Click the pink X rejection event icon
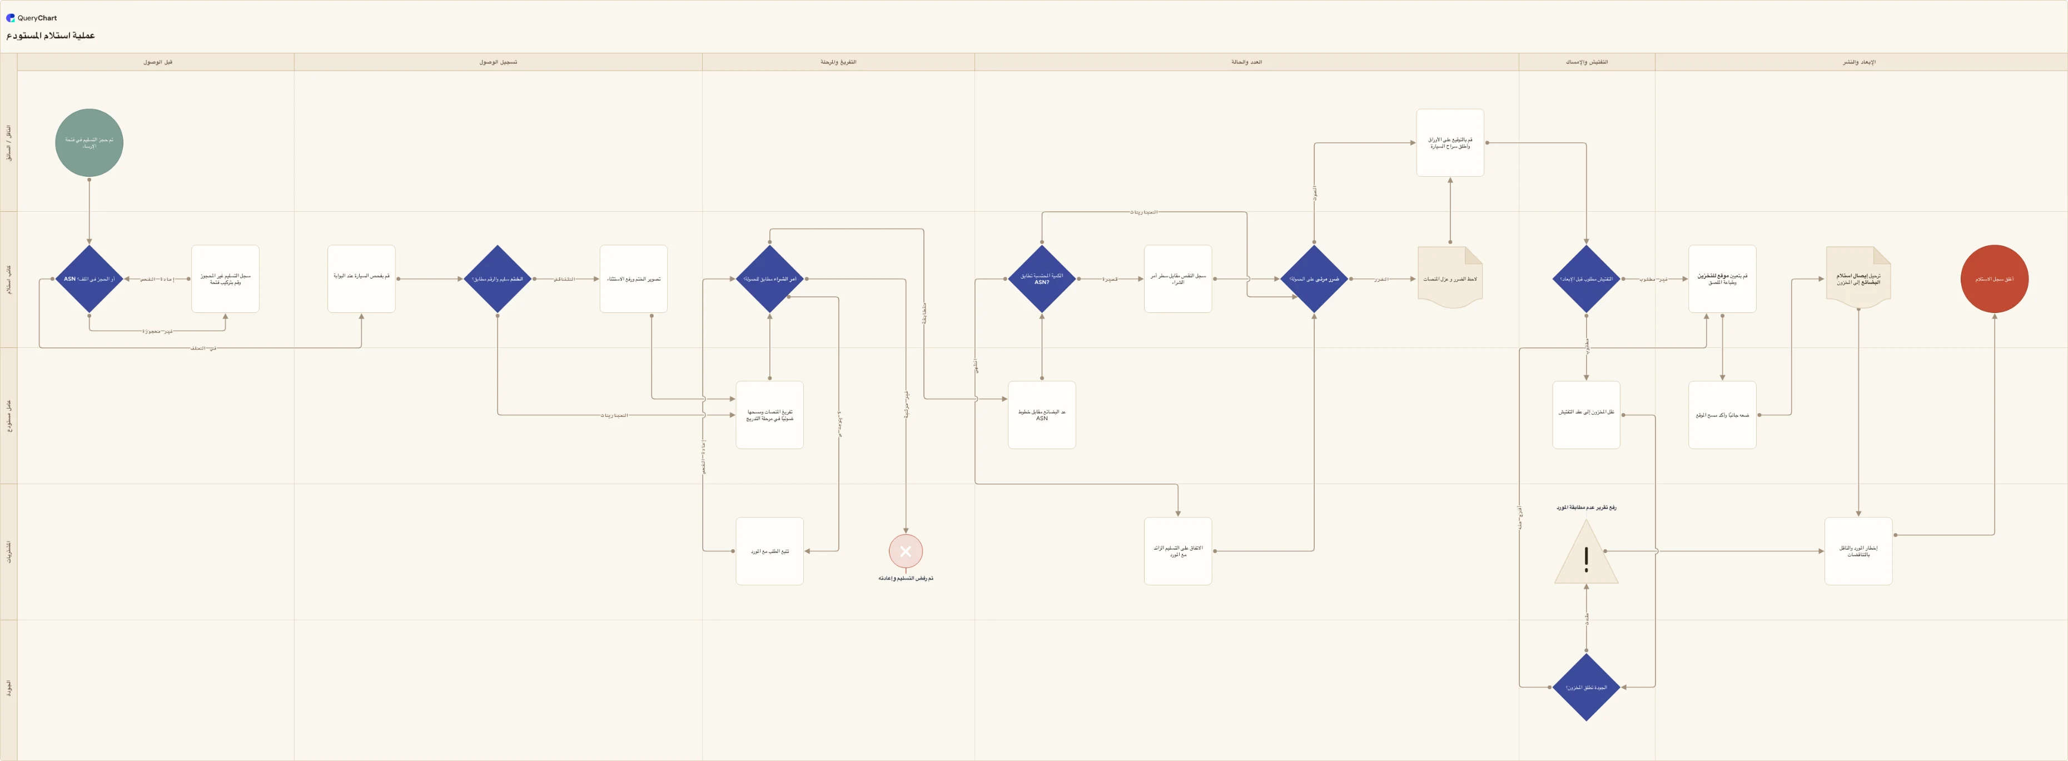This screenshot has height=761, width=2068. pyautogui.click(x=906, y=551)
